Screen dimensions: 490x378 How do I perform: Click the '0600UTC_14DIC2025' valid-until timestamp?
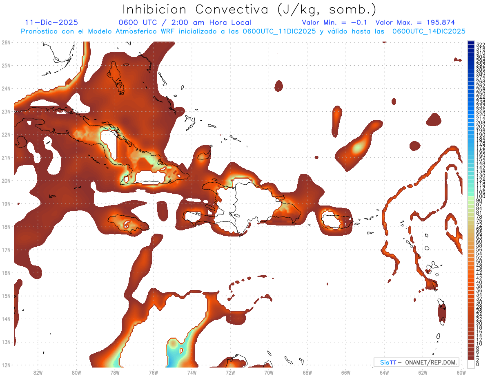(x=429, y=31)
